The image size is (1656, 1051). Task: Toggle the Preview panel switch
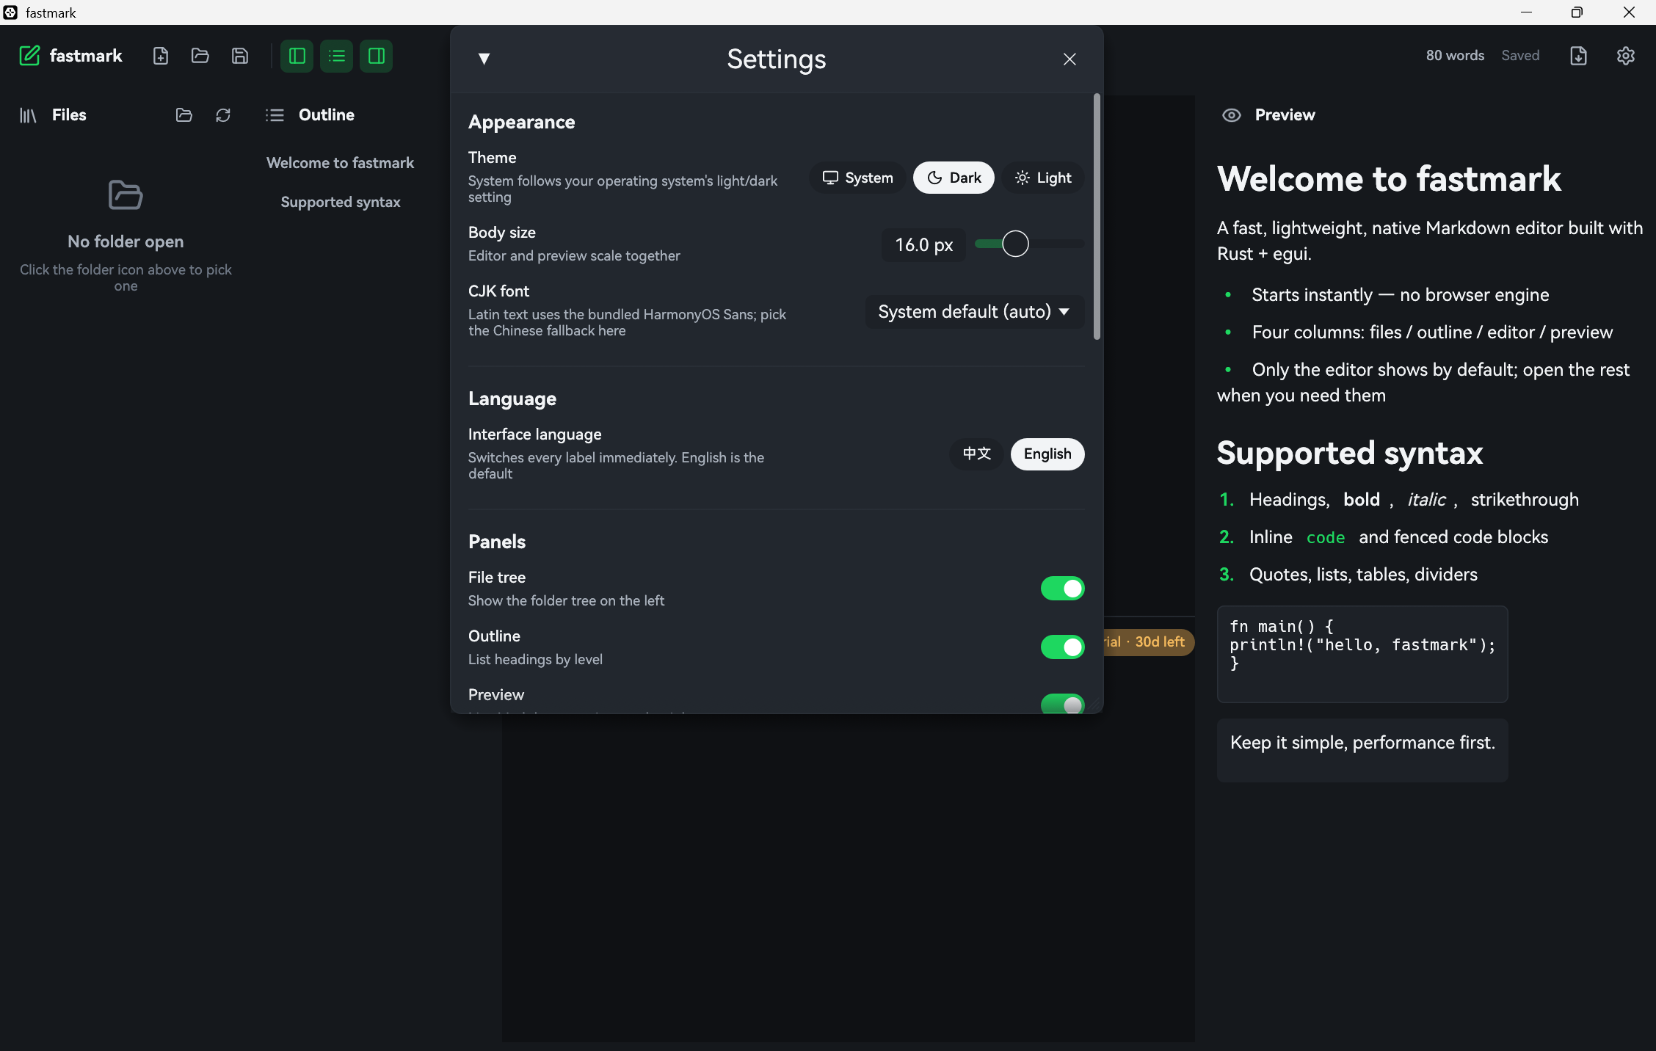point(1062,703)
